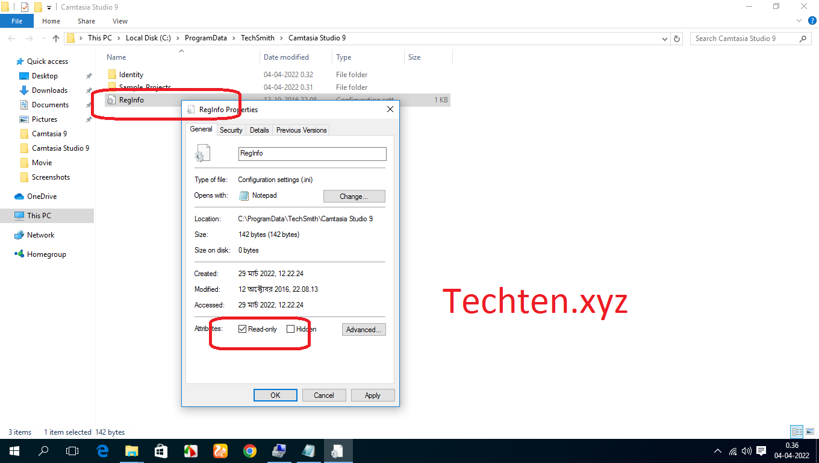Open Microsoft Store from the taskbar
Screen dimensions: 819x463
(161, 450)
